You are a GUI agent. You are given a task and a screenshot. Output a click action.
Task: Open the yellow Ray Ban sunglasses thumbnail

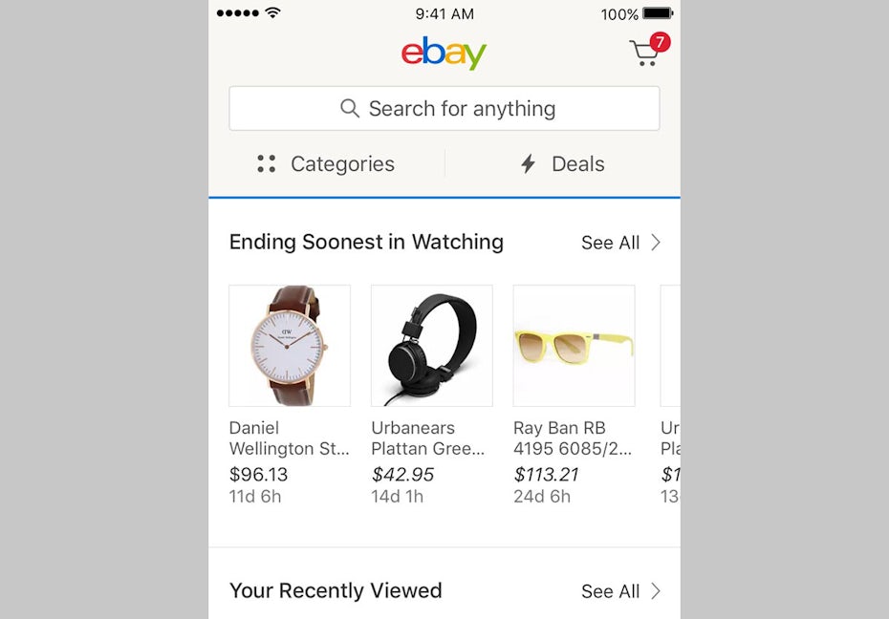[x=574, y=346]
